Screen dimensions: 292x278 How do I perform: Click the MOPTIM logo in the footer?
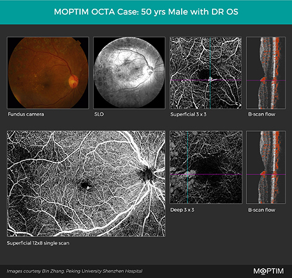tap(269, 271)
